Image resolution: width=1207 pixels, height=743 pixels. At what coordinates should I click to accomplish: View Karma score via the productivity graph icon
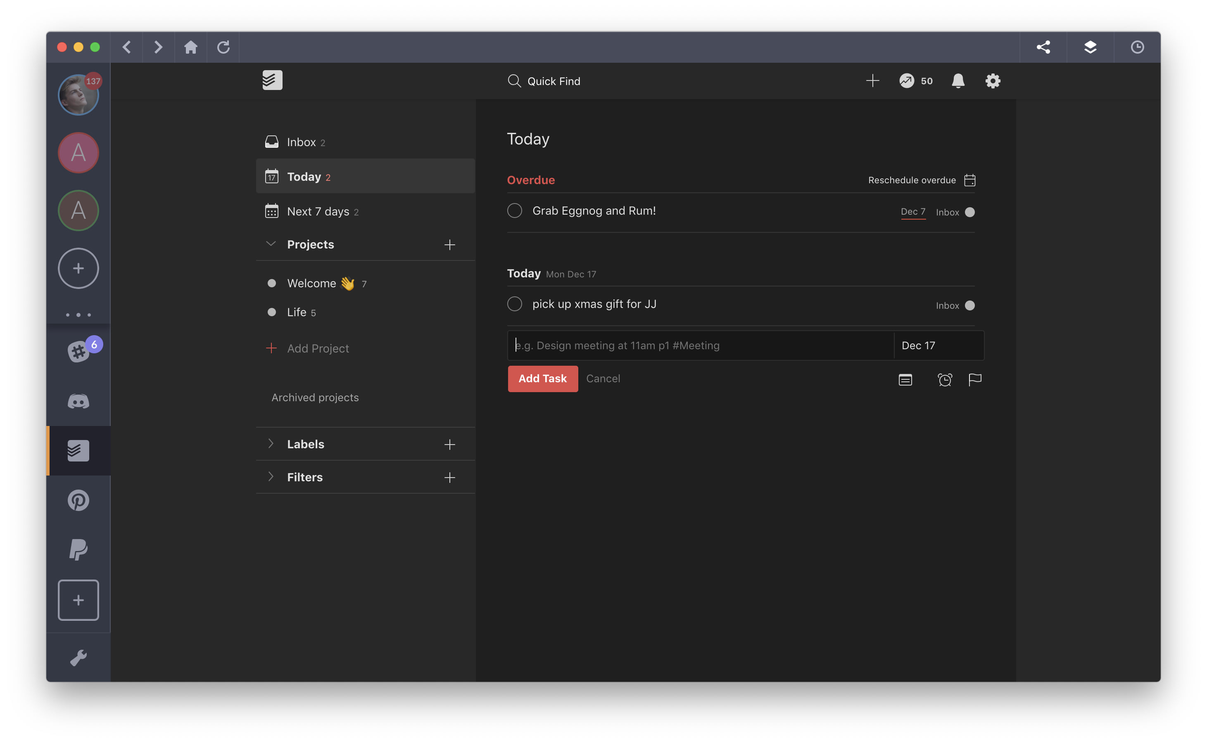(907, 80)
